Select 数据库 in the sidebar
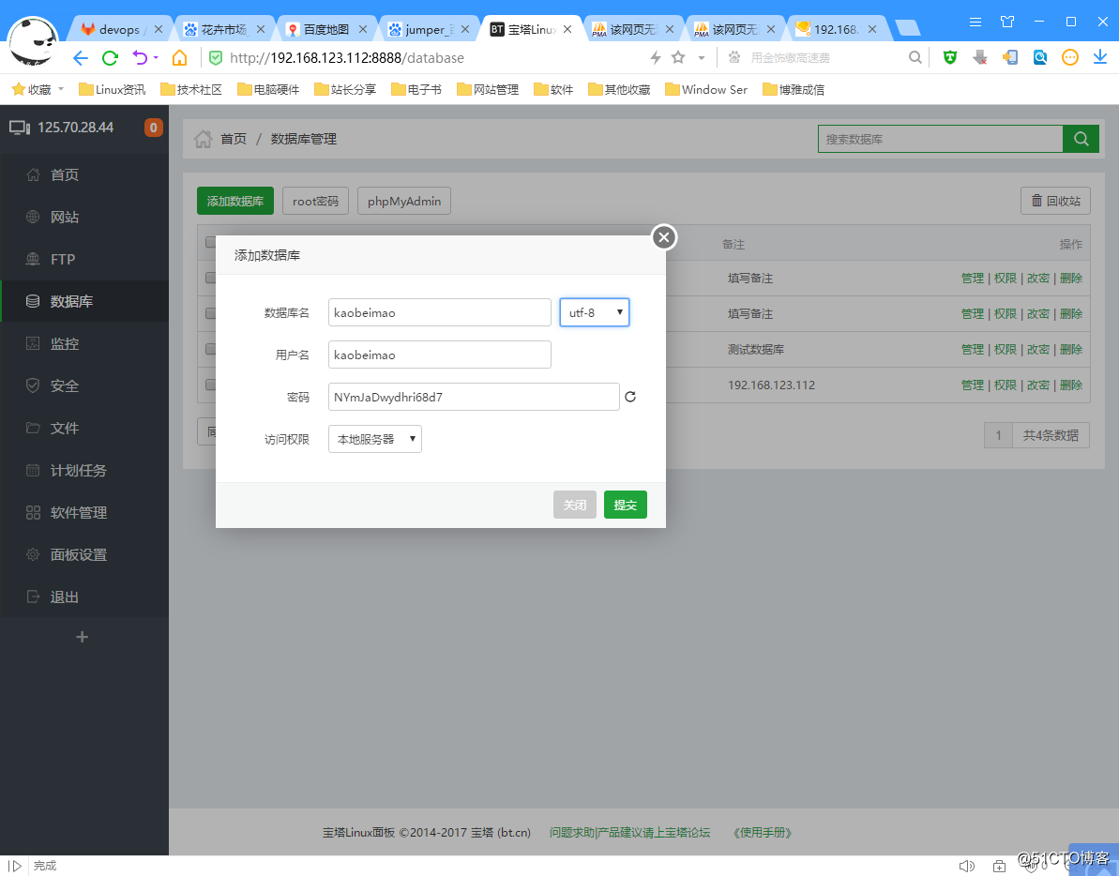 (x=84, y=301)
